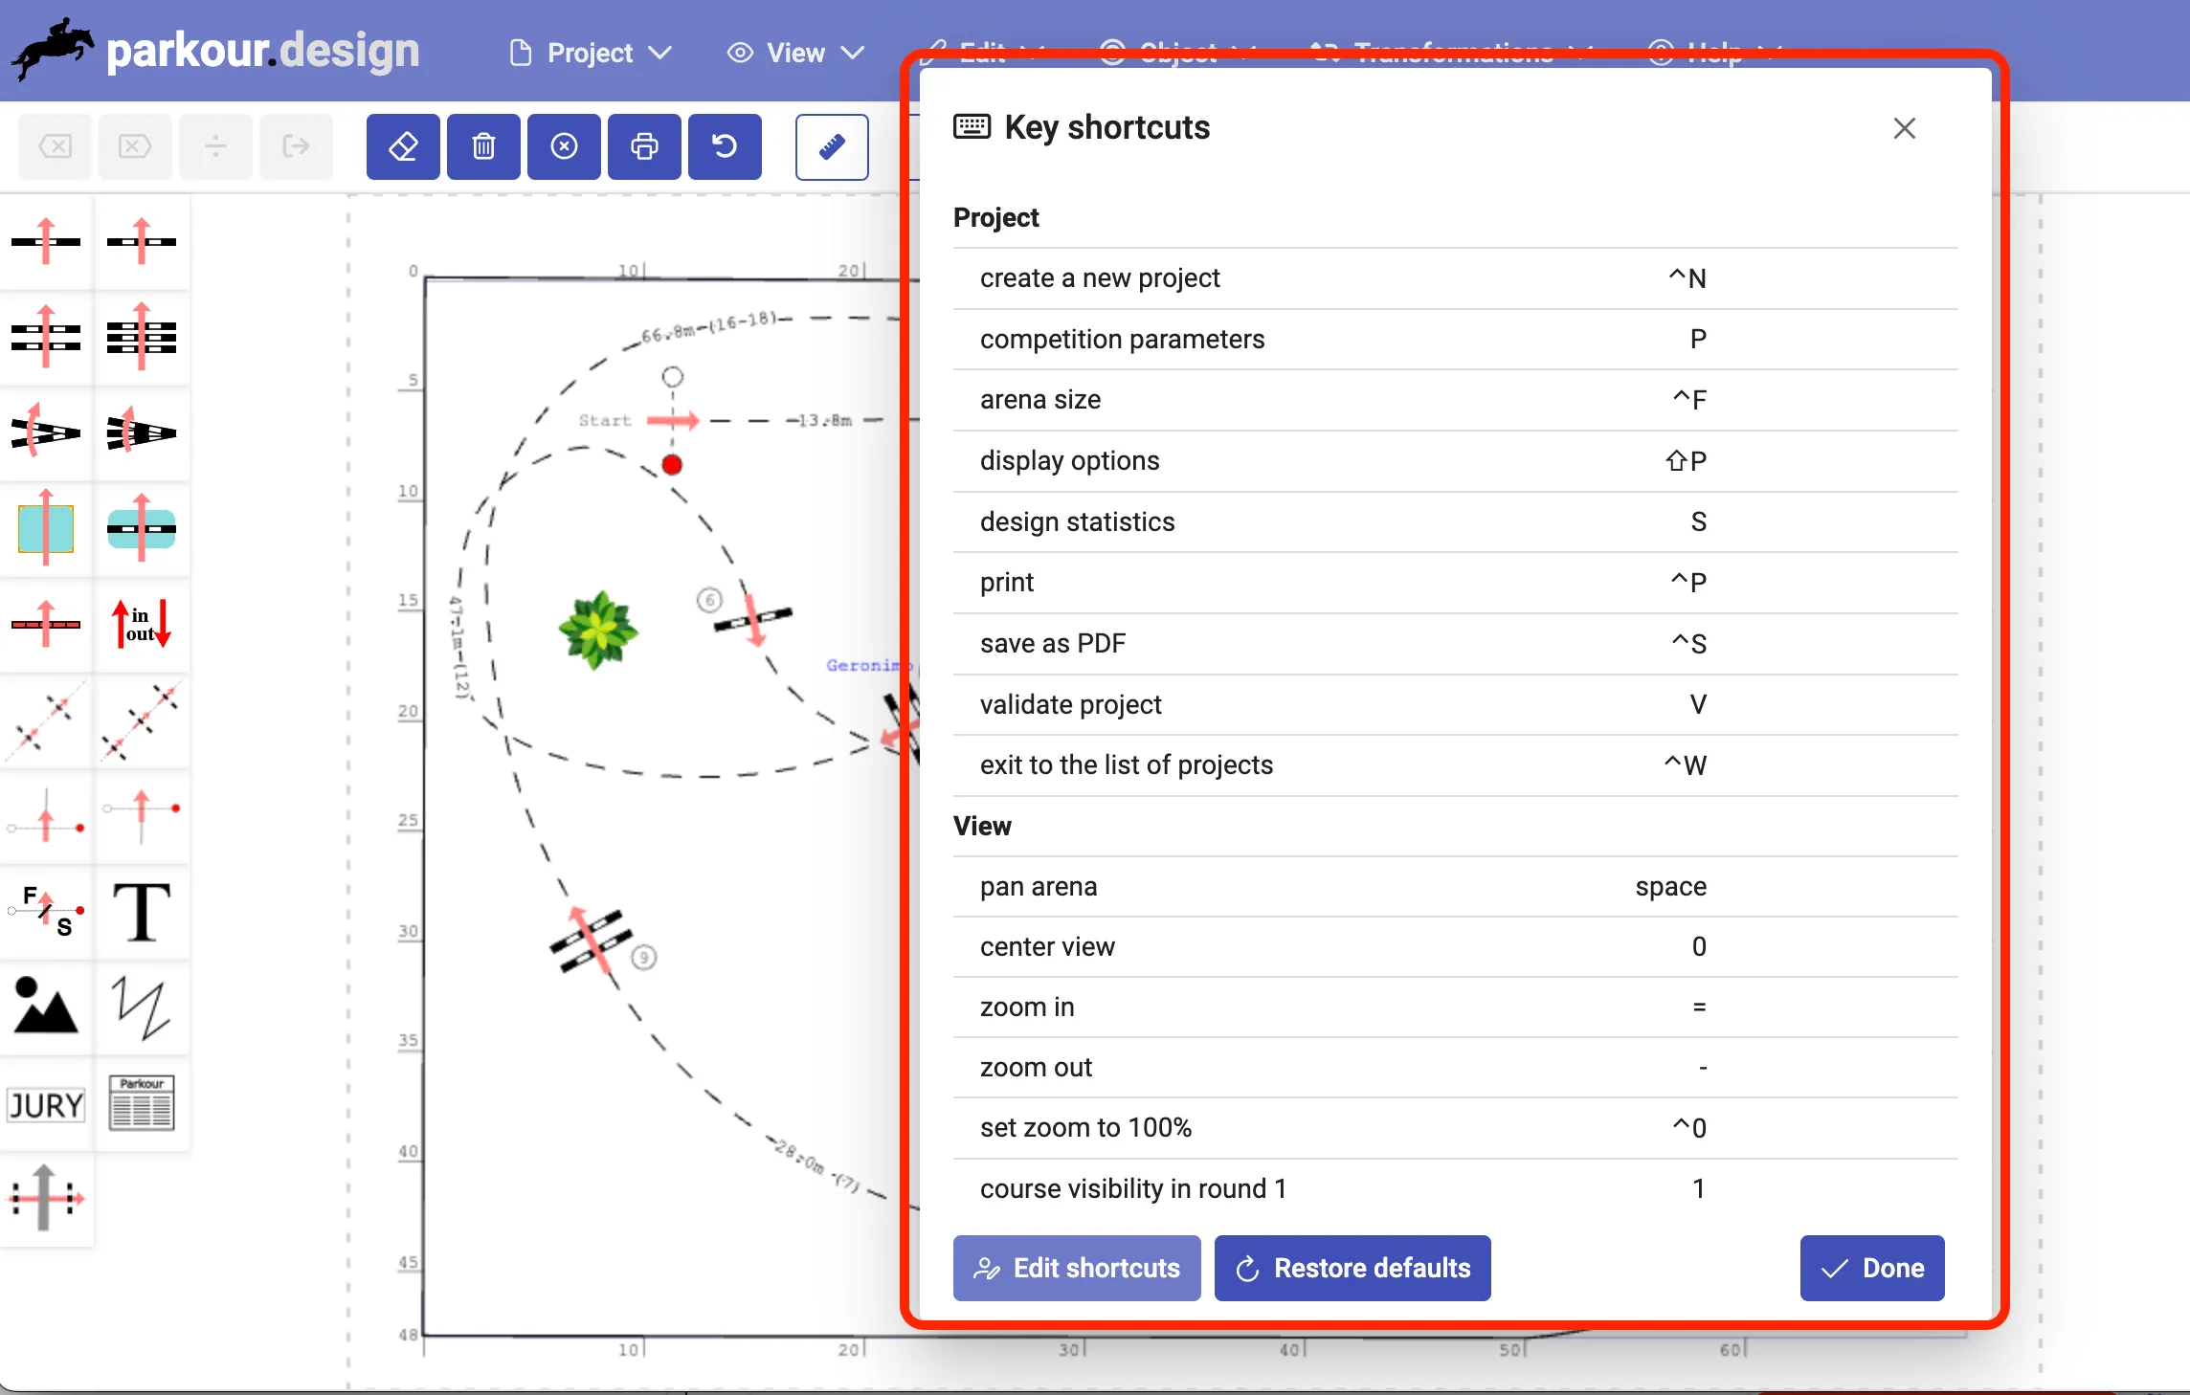The height and width of the screenshot is (1395, 2190).
Task: Click the circled X cancel icon
Action: click(564, 147)
